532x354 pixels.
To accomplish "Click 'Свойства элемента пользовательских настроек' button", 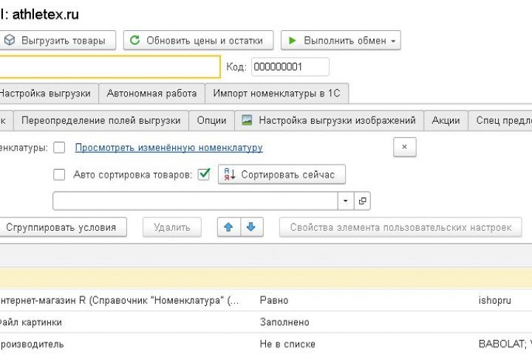I will (x=400, y=227).
